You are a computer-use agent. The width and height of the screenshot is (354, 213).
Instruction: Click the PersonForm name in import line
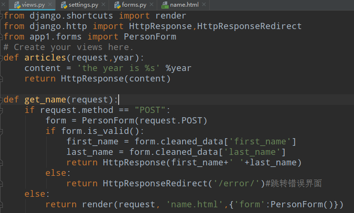[150, 37]
